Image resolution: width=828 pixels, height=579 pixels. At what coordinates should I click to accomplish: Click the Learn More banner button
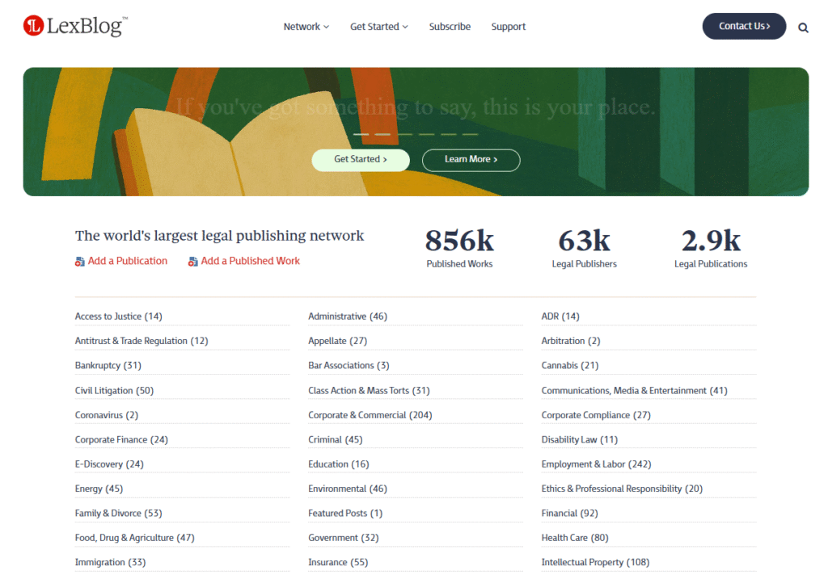point(471,159)
